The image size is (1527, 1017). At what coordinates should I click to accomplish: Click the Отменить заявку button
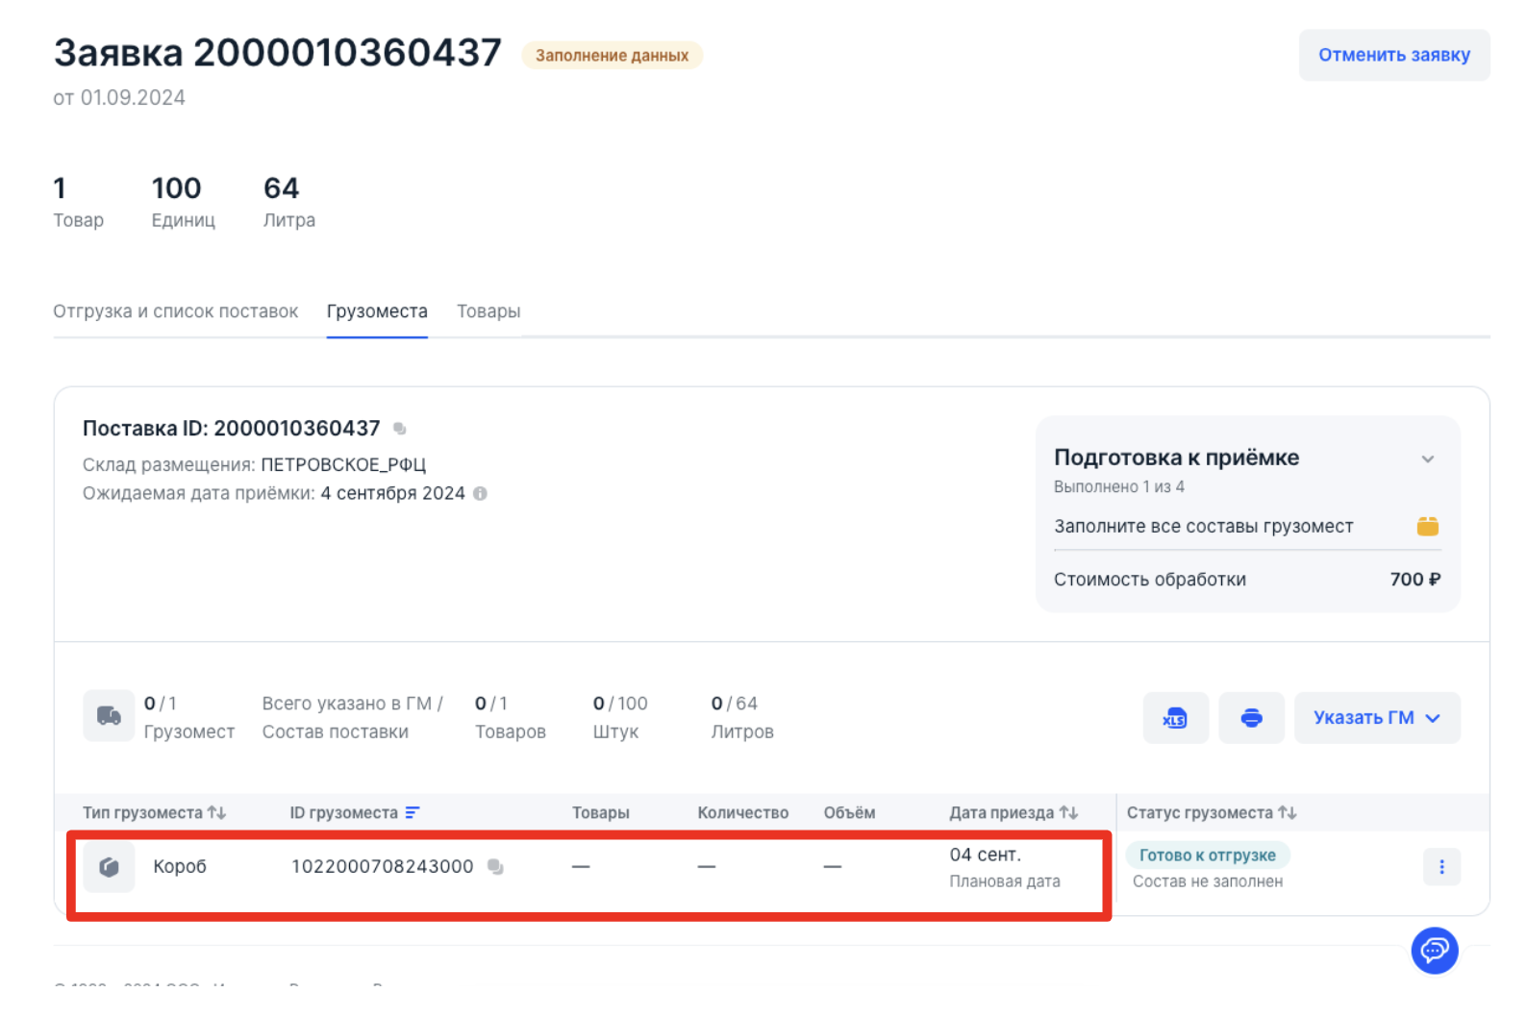pyautogui.click(x=1394, y=55)
